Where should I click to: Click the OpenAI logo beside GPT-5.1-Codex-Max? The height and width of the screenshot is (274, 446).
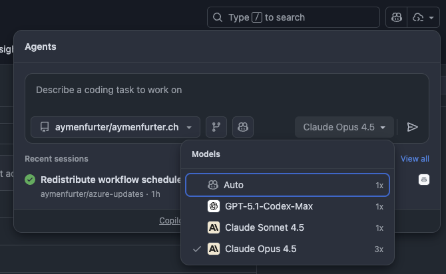[214, 206]
